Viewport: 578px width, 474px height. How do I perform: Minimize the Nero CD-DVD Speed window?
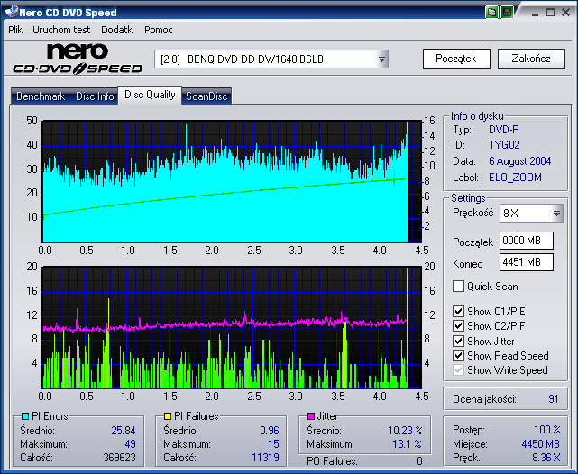pyautogui.click(x=536, y=13)
